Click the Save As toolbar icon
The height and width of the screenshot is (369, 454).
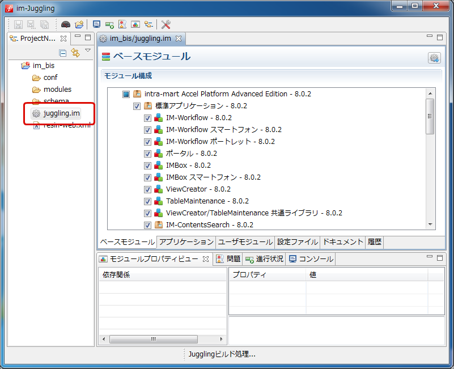[31, 24]
